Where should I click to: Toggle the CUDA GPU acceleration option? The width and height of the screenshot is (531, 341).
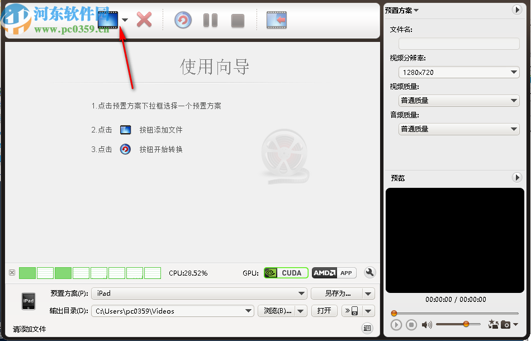[x=286, y=273]
